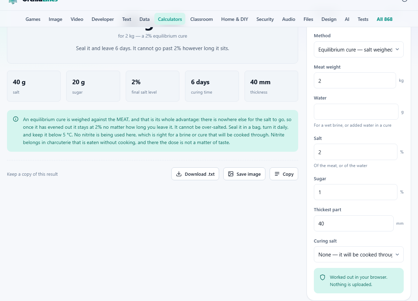The image size is (418, 301).
Task: Open the Classroom category
Action: pos(202,19)
